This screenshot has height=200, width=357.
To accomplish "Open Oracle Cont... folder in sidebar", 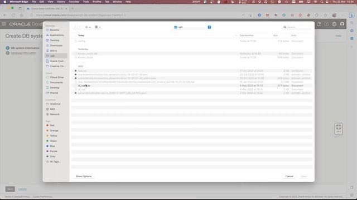I will pos(57,61).
